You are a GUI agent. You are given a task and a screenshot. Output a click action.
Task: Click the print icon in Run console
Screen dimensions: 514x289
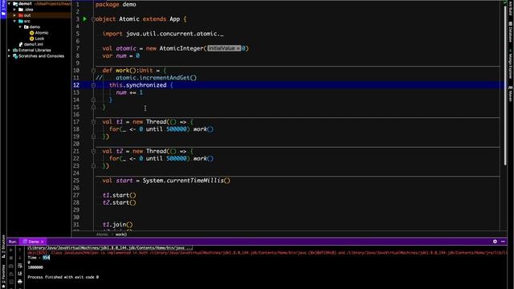19,282
